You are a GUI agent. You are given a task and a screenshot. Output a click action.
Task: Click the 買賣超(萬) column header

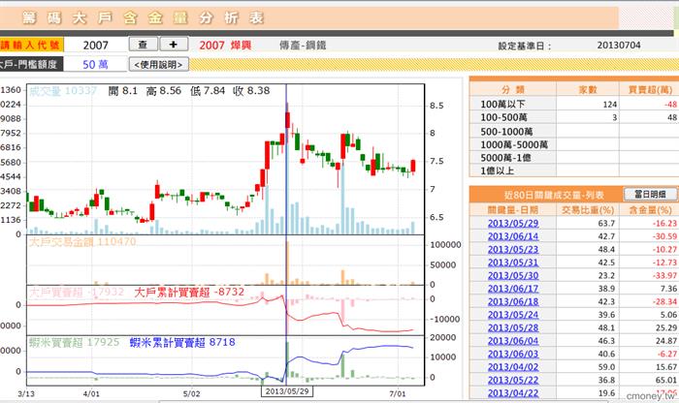click(651, 89)
